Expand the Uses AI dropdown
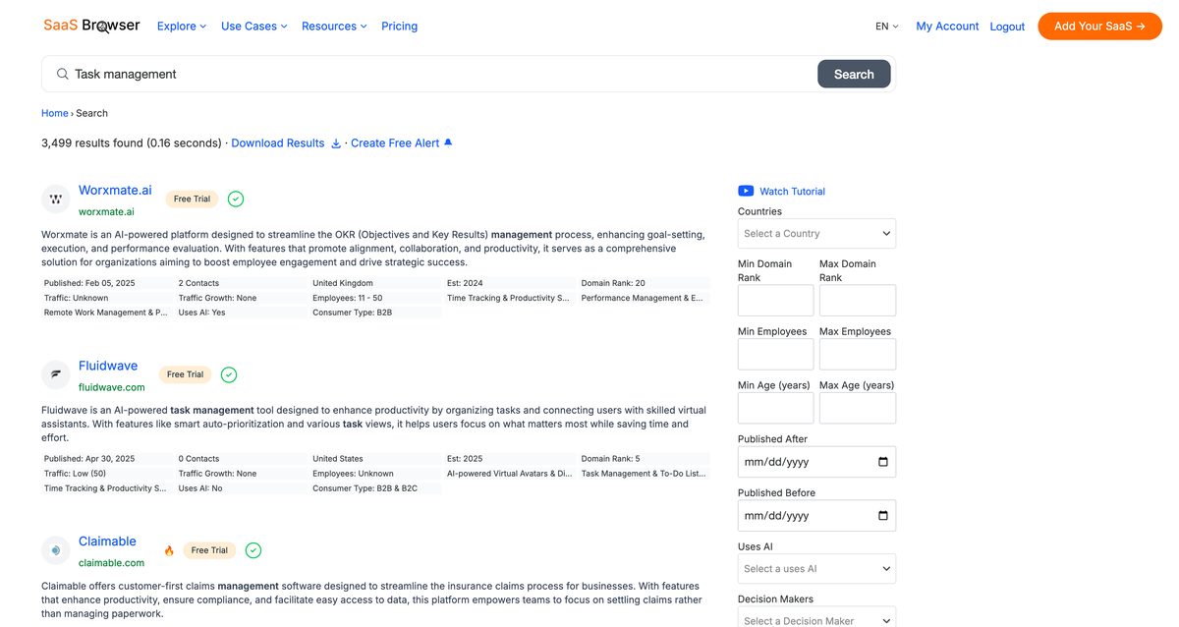 tap(816, 569)
